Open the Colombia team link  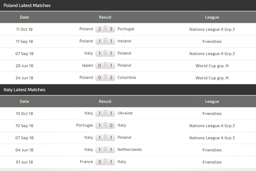126,77
